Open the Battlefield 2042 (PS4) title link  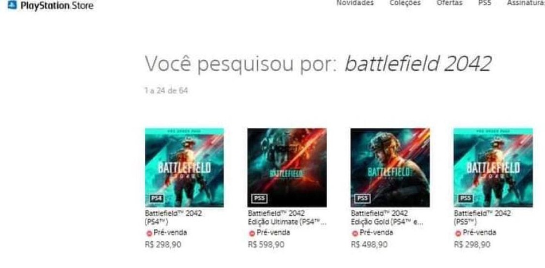click(x=173, y=217)
